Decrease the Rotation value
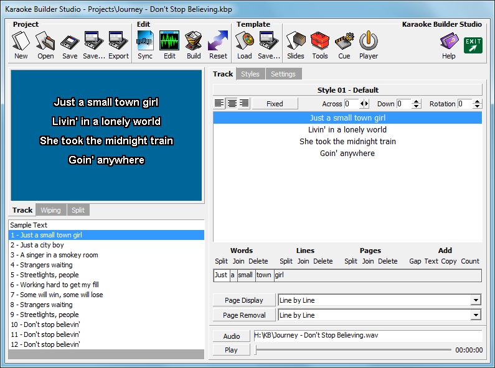Screen dimensions: 495x368 pyautogui.click(x=478, y=106)
